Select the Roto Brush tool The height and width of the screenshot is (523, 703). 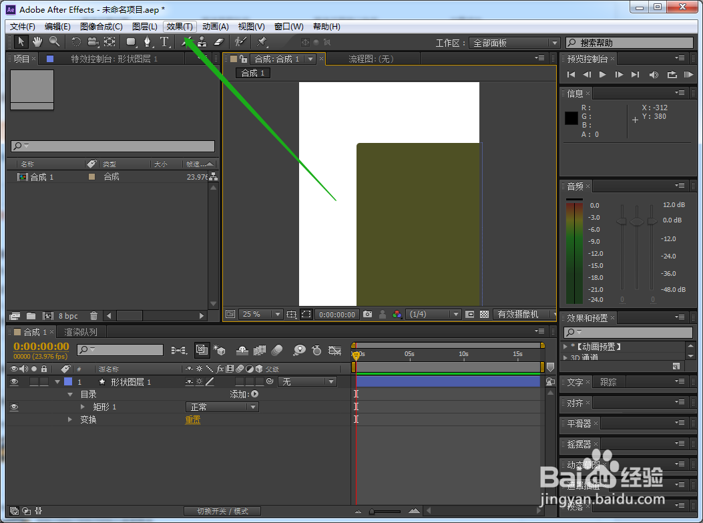[241, 42]
